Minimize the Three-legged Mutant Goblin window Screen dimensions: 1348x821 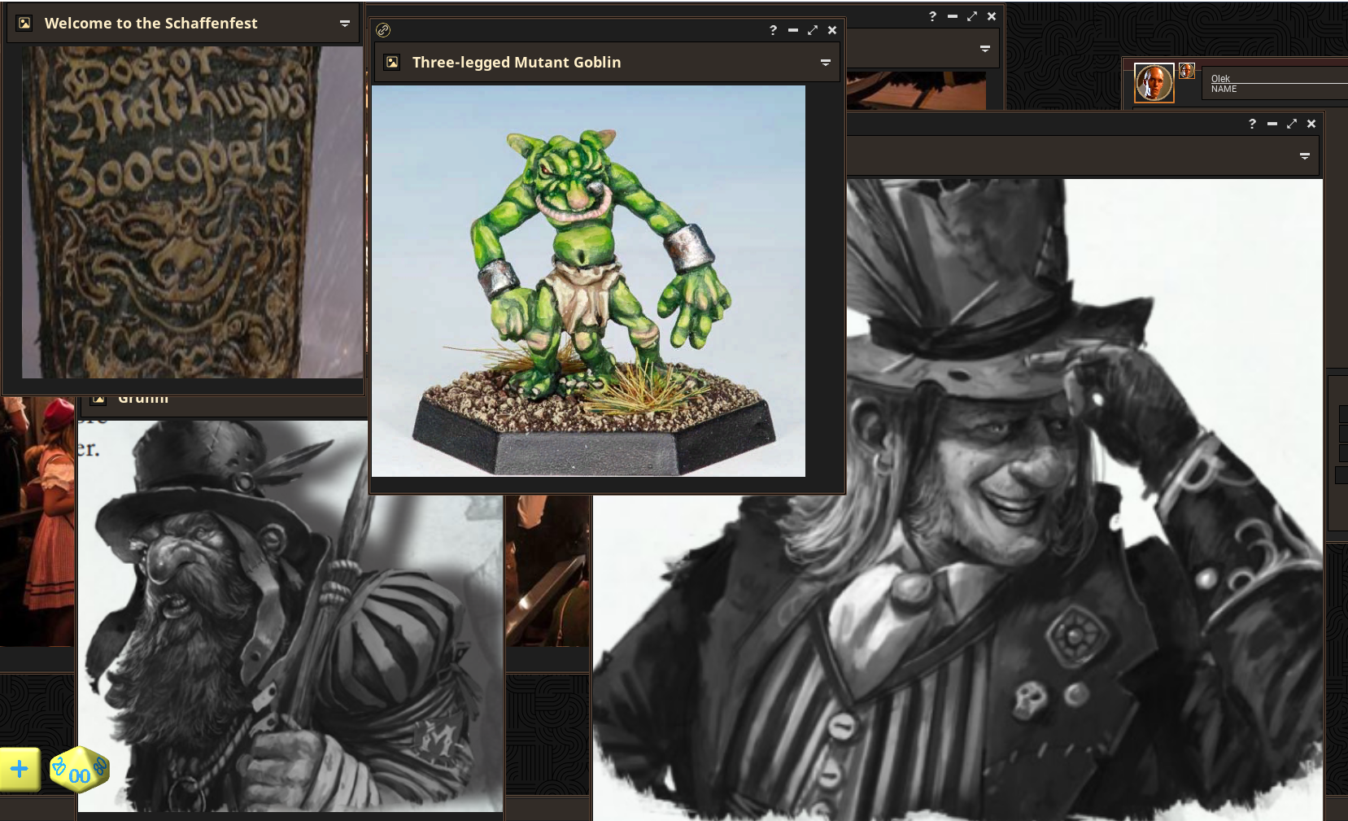coord(792,30)
